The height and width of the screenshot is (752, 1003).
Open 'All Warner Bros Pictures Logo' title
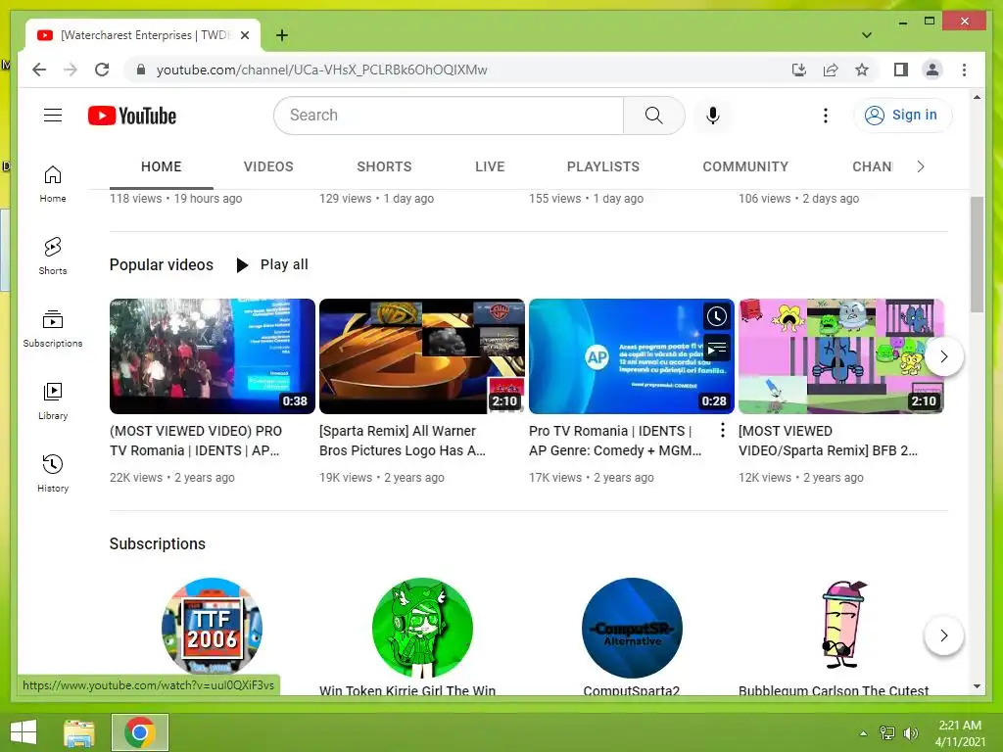point(403,441)
